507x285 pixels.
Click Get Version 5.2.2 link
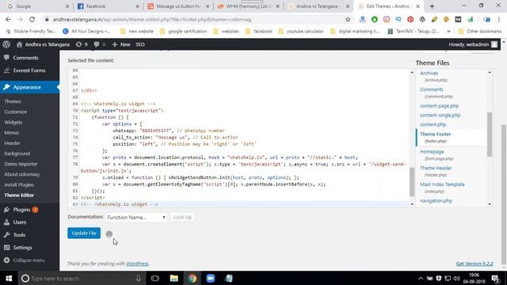pos(475,264)
